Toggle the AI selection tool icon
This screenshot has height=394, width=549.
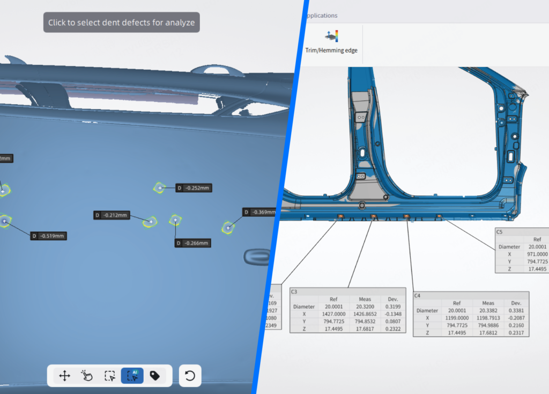132,376
